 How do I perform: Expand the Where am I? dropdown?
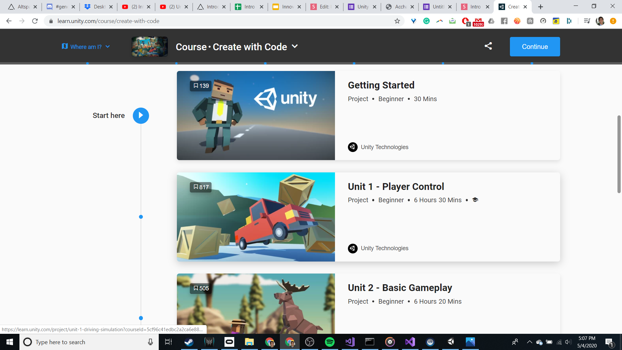[x=86, y=47]
